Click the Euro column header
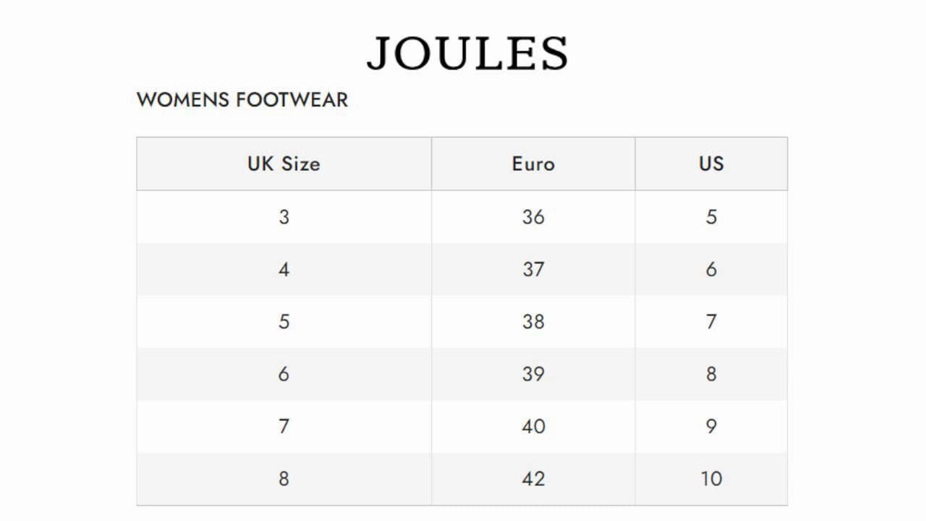Screen dimensions: 926x521 (x=533, y=164)
